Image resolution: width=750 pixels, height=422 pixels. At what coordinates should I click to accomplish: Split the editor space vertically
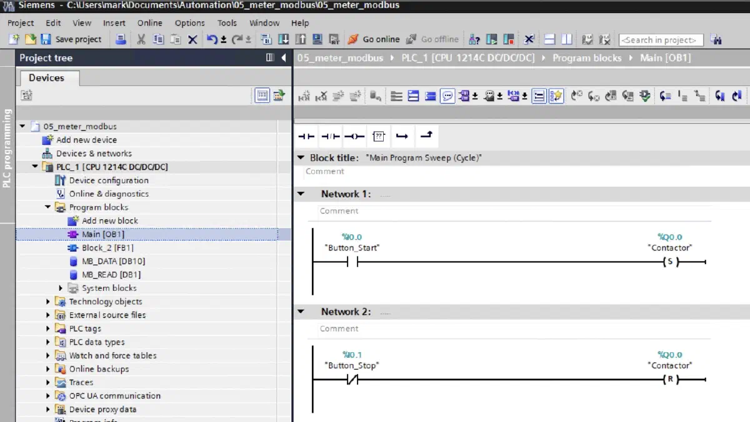pos(567,39)
